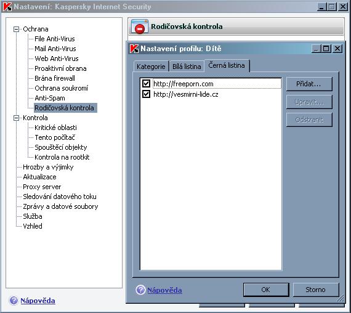
Task: Collapse the Ochrana tree node
Action: [x=17, y=29]
